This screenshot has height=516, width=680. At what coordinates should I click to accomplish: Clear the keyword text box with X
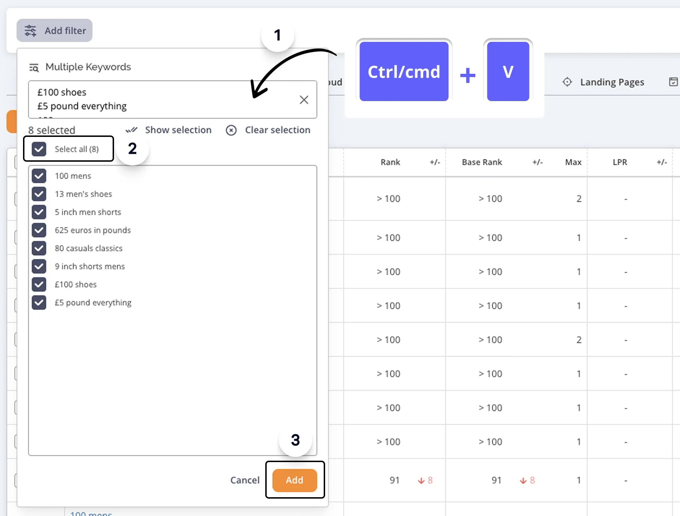304,100
